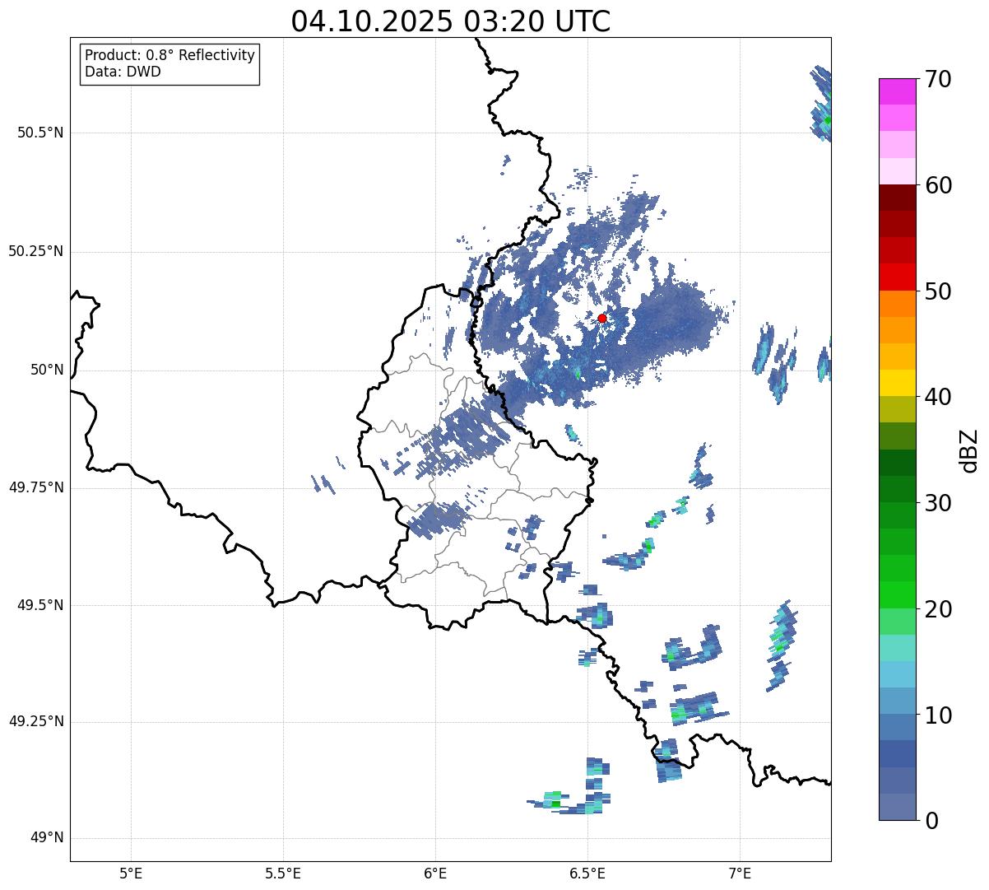This screenshot has width=989, height=890.
Task: Click the 7°E longitude label
Action: click(x=741, y=873)
